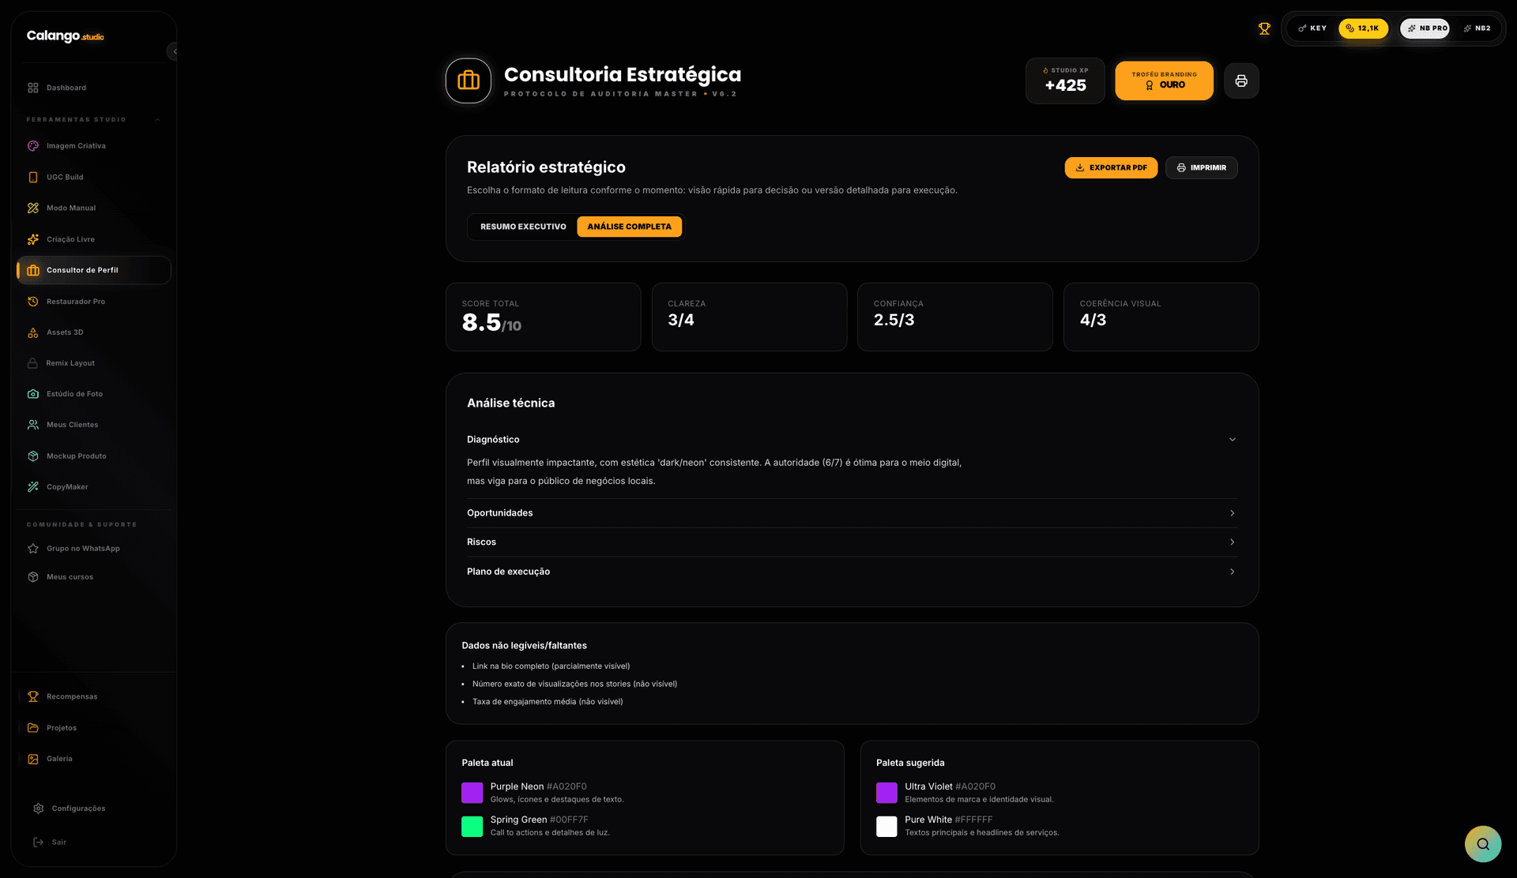Select the Remix Layout lock icon
The height and width of the screenshot is (878, 1517).
coord(33,363)
